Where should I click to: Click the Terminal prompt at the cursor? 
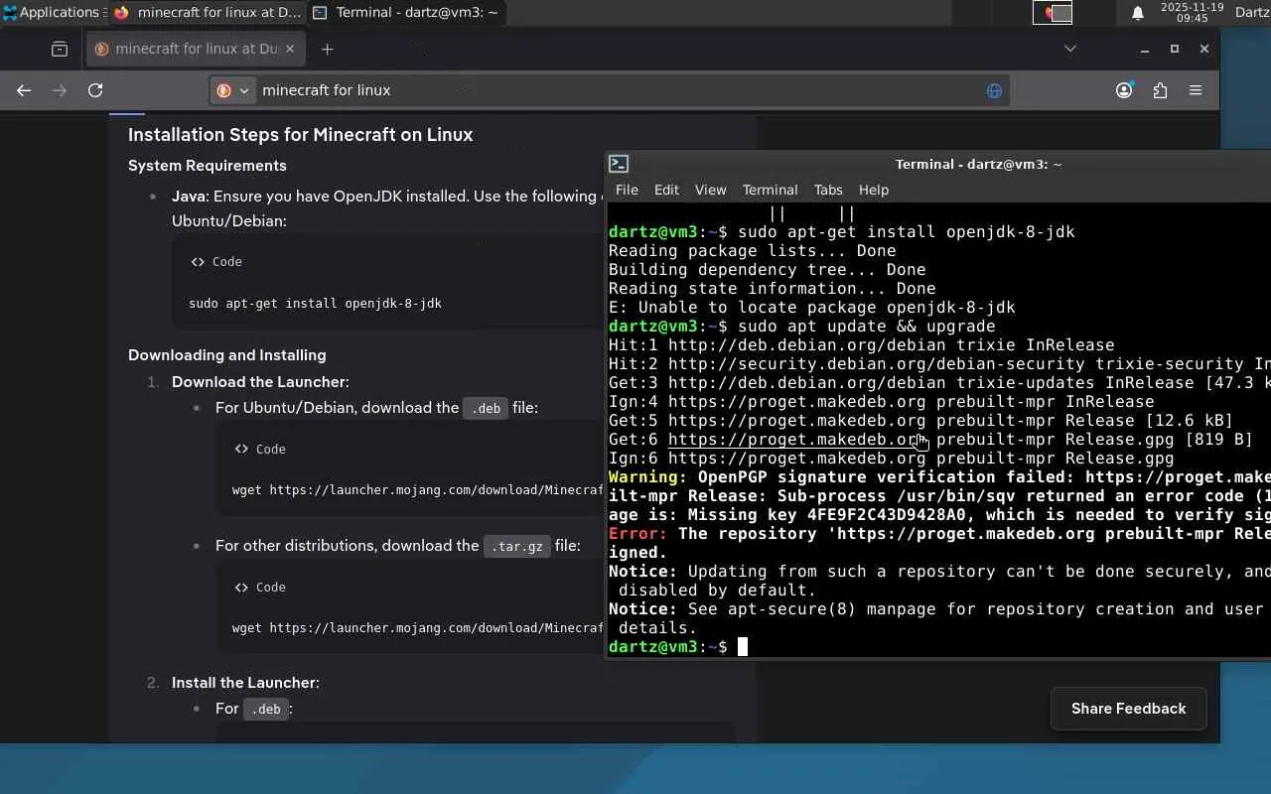pyautogui.click(x=678, y=647)
